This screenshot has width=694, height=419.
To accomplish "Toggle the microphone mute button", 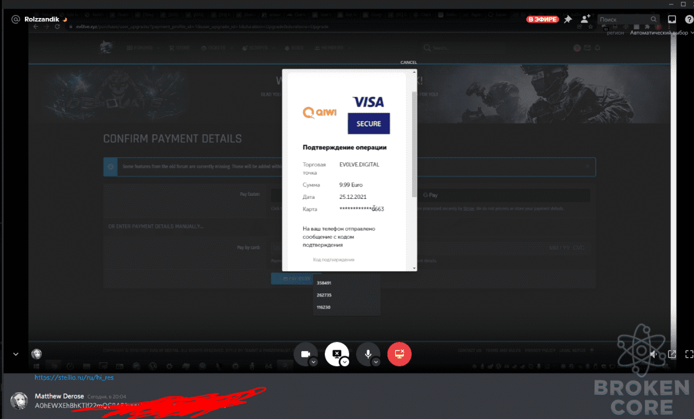I will click(368, 354).
